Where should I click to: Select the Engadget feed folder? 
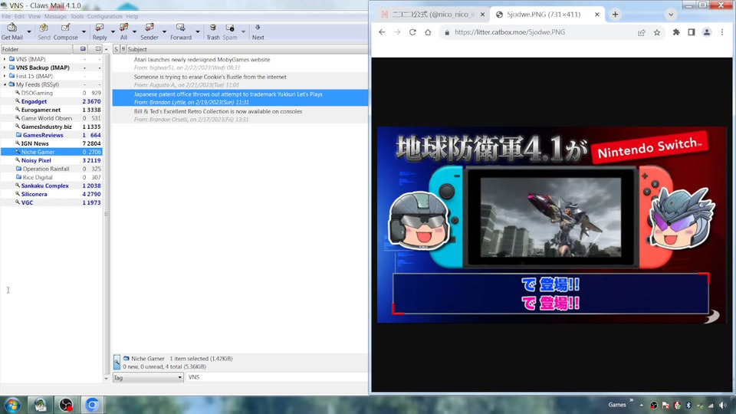point(34,101)
